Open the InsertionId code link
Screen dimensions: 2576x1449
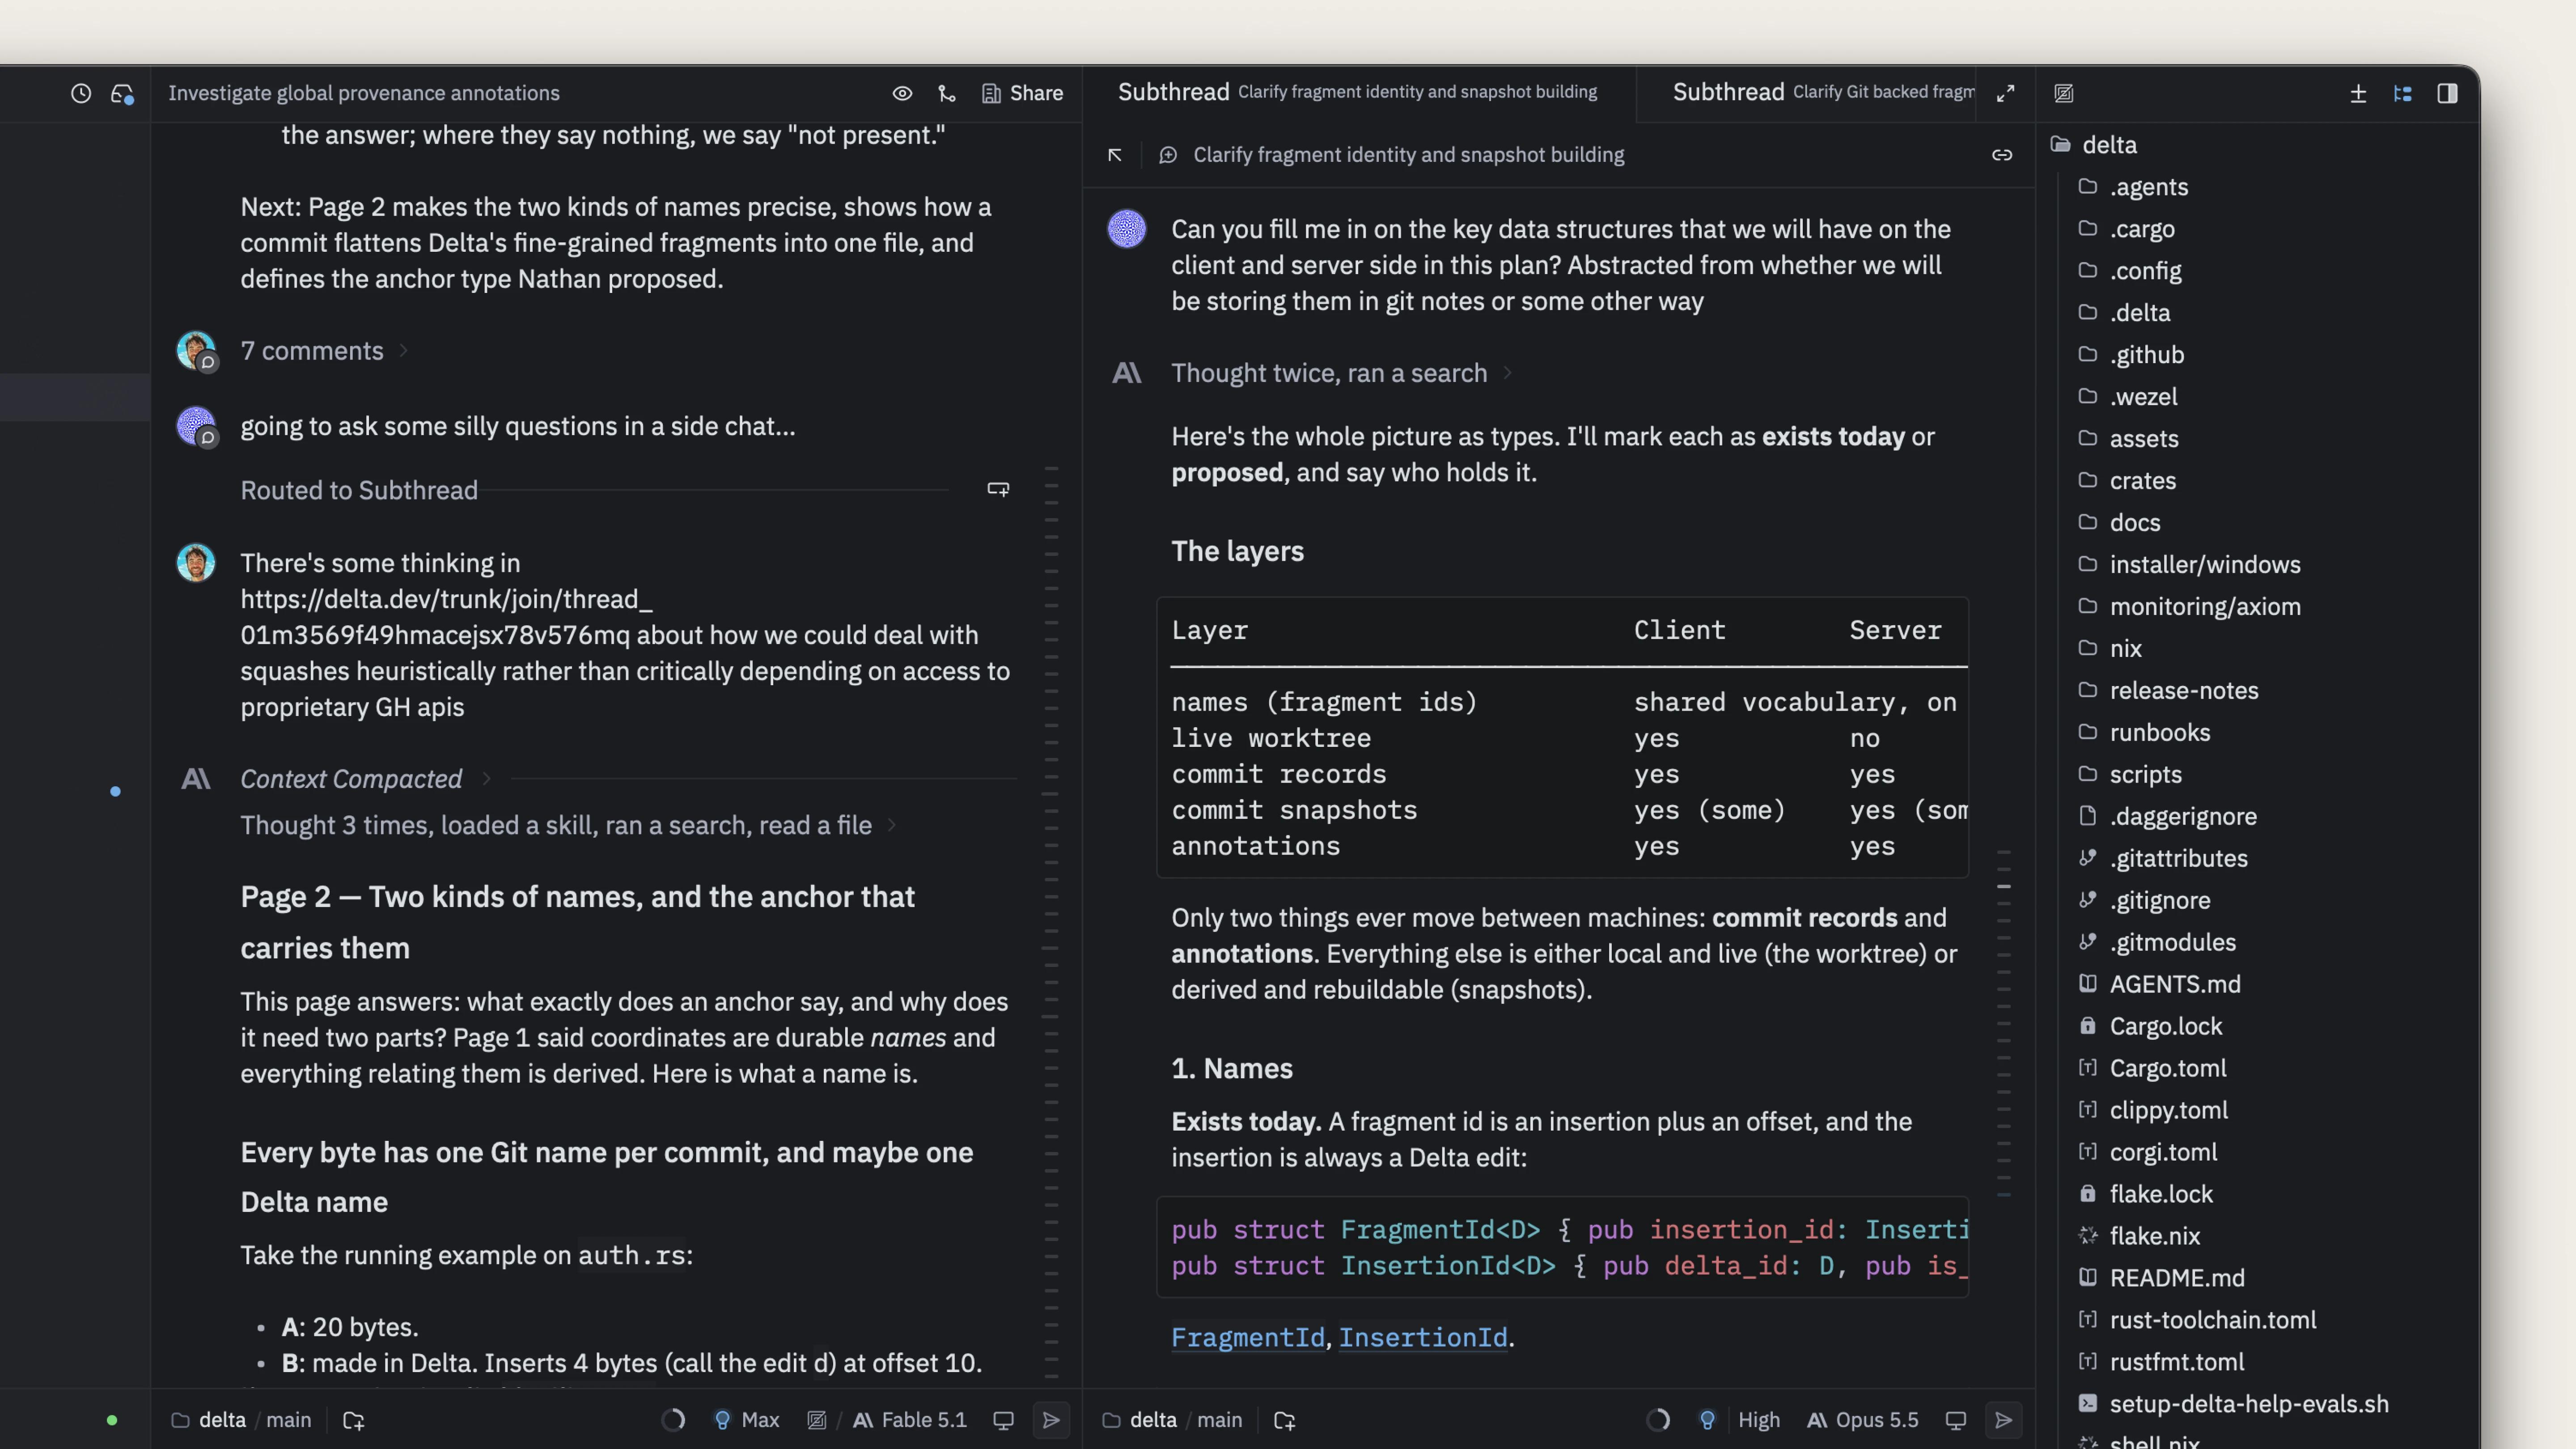[1422, 1338]
